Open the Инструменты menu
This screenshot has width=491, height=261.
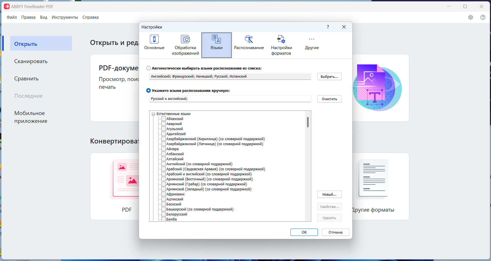coord(65,17)
